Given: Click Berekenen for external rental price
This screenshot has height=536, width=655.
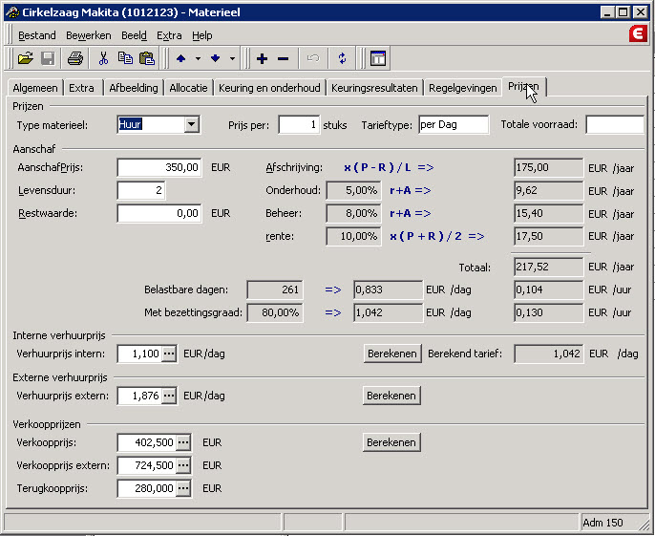Looking at the screenshot, I should 391,396.
